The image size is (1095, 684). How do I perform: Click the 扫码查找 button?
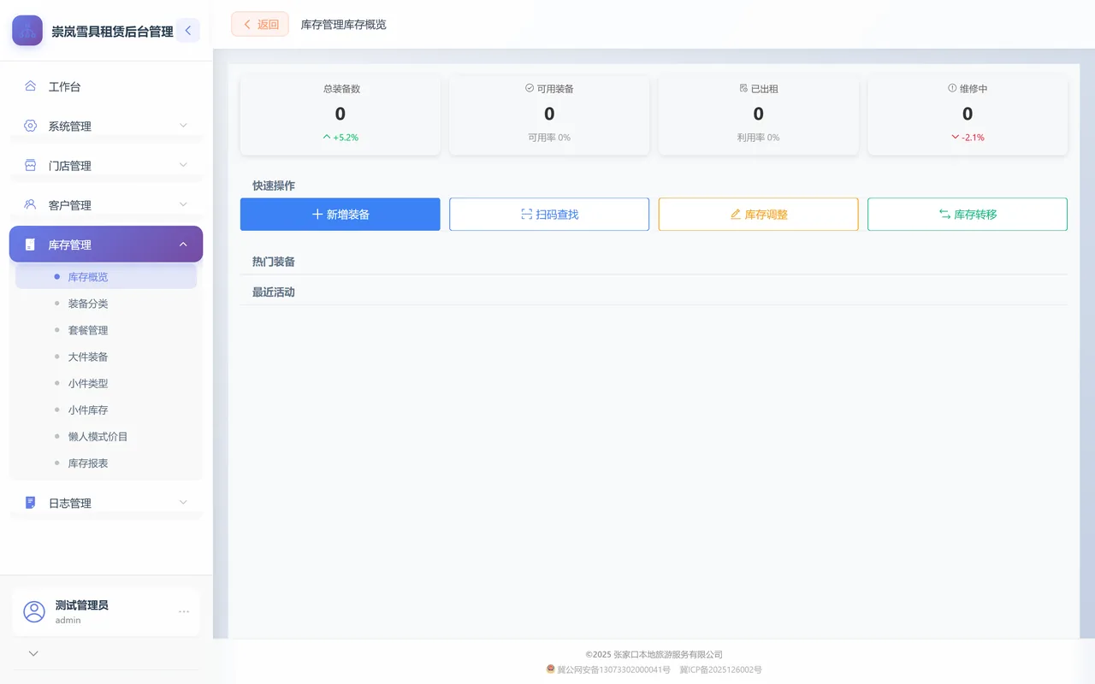549,215
